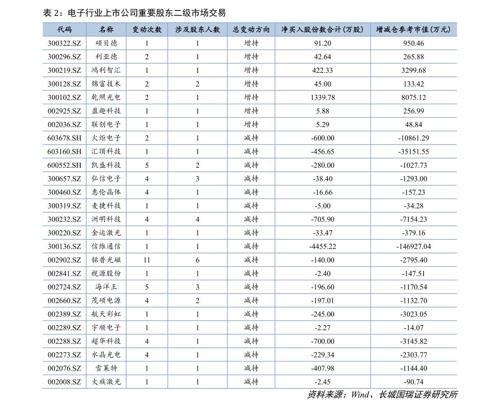Viewport: 500px width, 408px height.
Task: Select company name 水晶光电
Action: pos(106,355)
